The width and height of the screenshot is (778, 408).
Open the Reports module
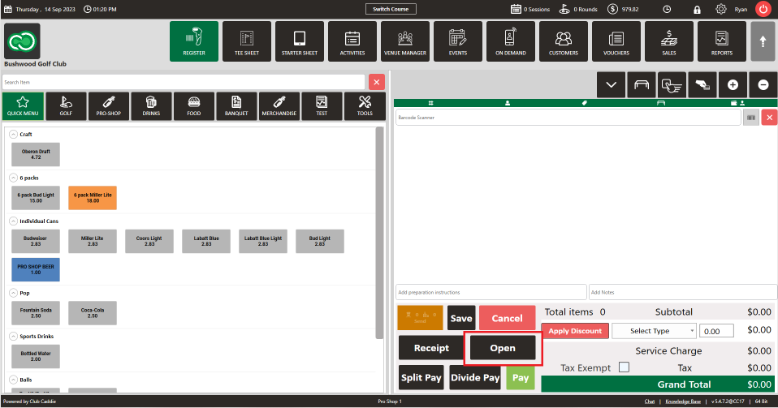pos(721,41)
